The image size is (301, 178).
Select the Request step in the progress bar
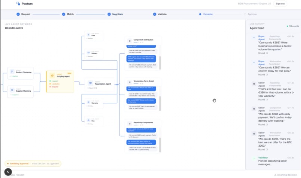24,14
